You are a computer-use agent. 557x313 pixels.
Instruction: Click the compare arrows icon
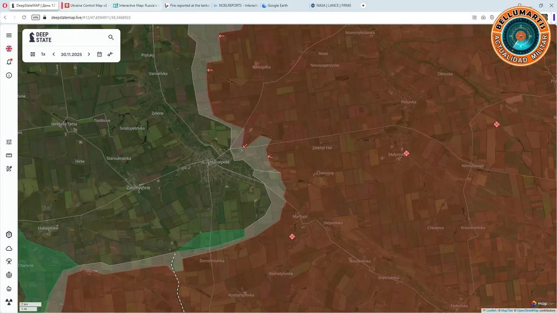110,54
